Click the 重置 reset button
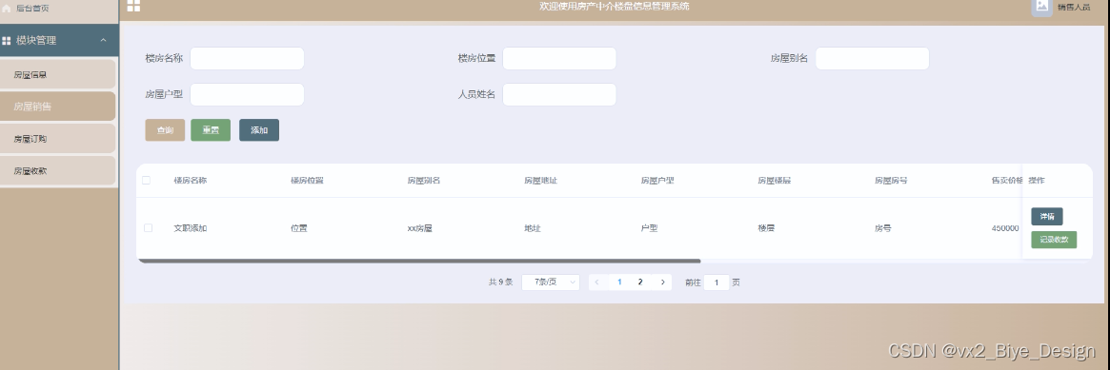1110x370 pixels. point(211,130)
